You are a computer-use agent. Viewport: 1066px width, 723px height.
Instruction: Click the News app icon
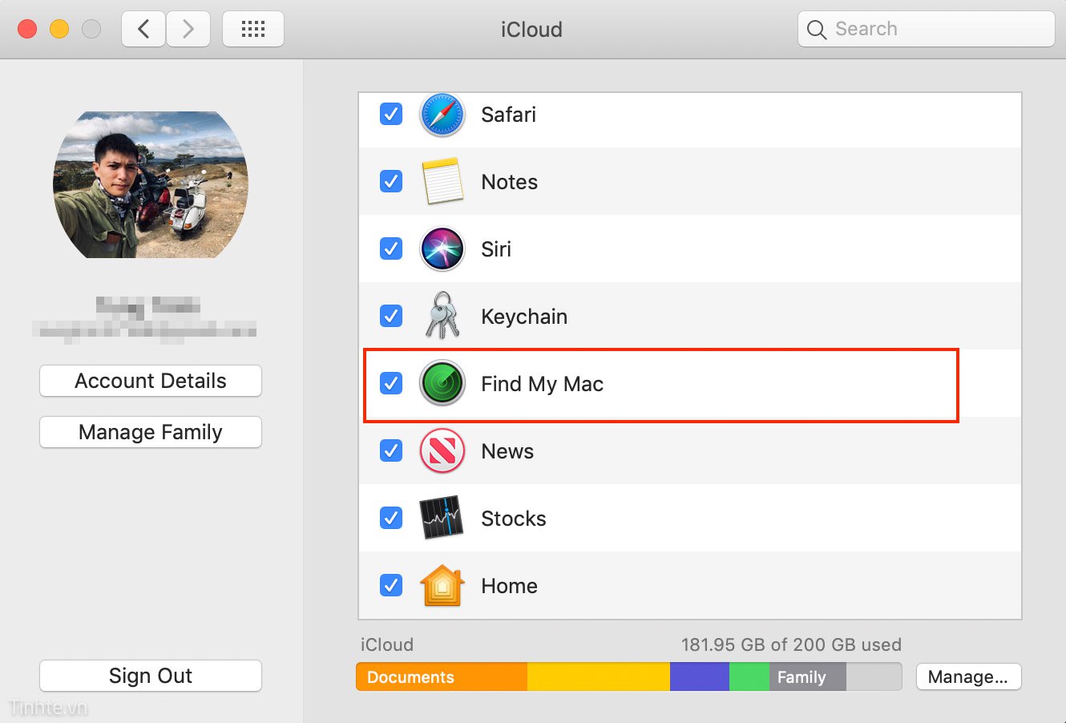[x=442, y=451]
